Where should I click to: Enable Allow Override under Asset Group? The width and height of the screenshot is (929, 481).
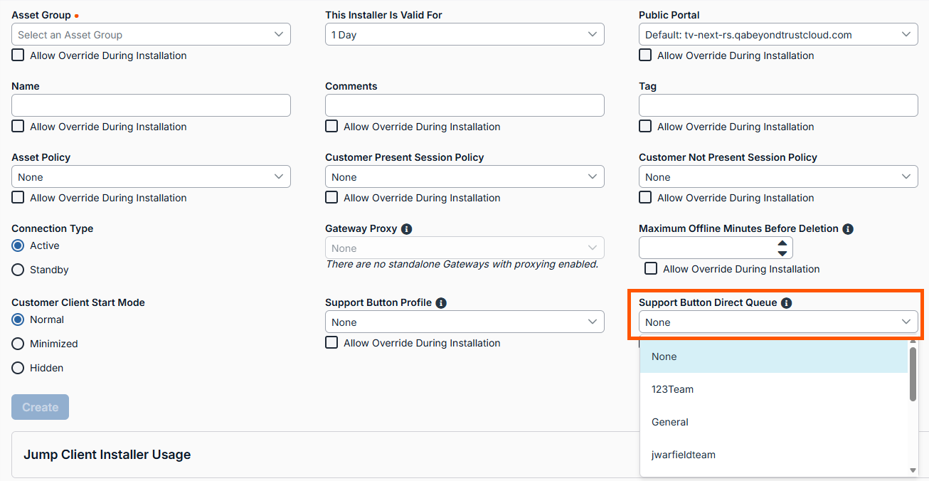18,55
